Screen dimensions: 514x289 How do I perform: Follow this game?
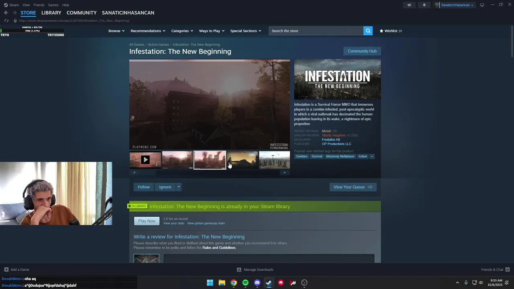point(144,187)
